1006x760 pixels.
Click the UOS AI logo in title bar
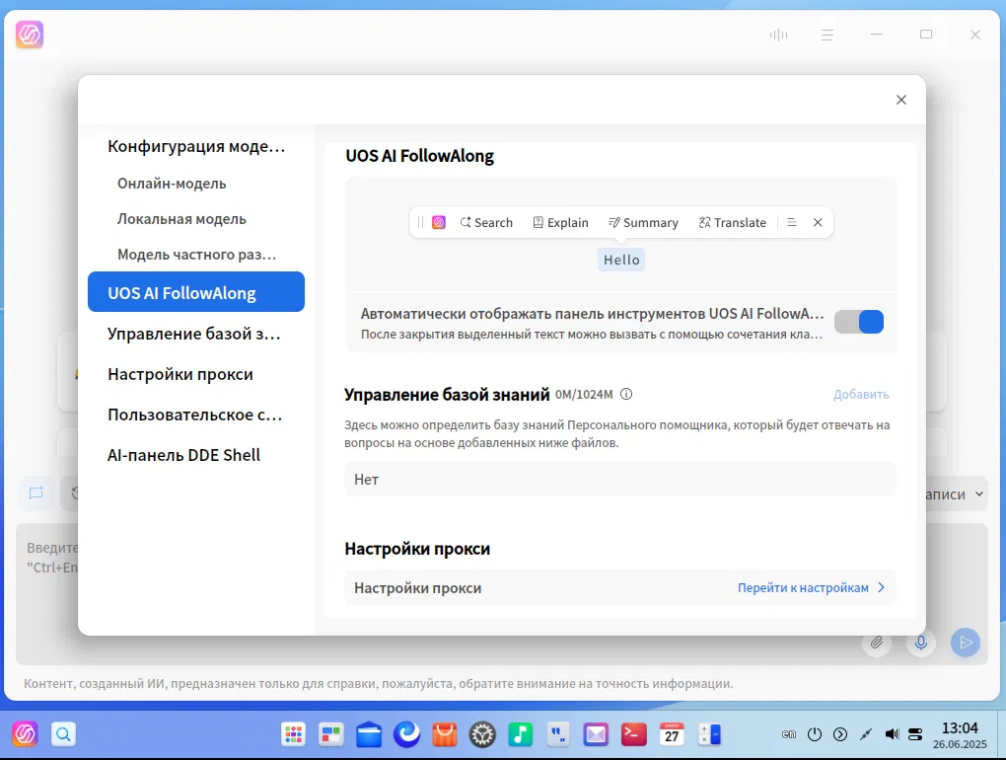(x=30, y=35)
